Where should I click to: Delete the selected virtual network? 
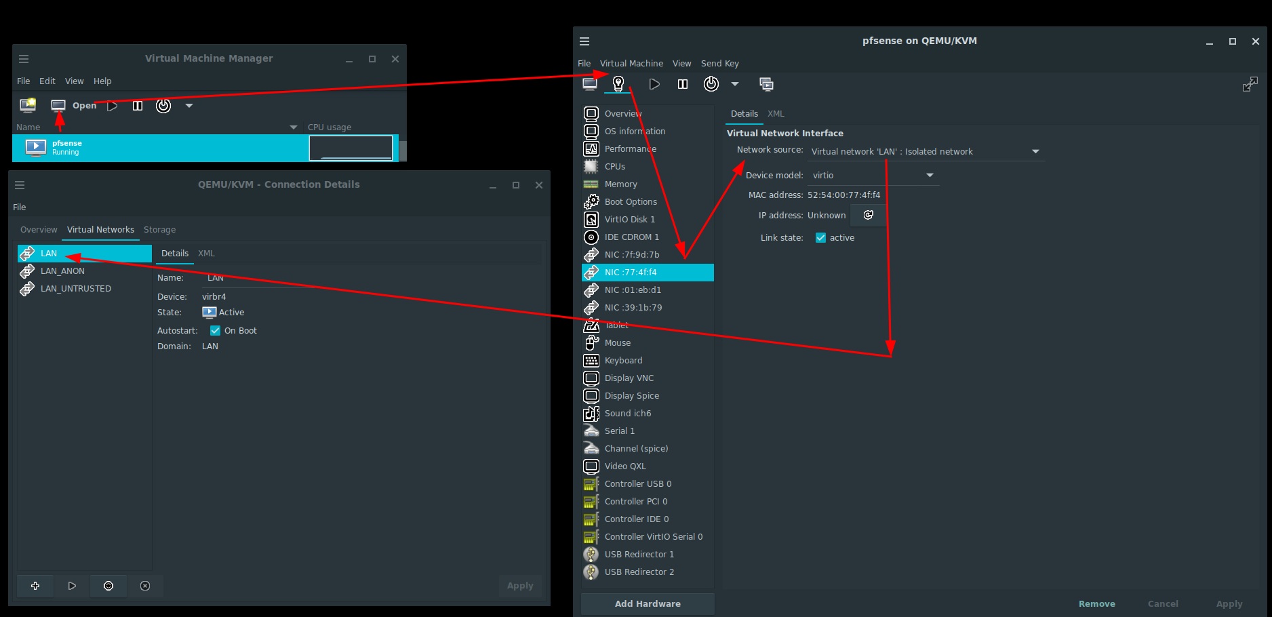pyautogui.click(x=145, y=586)
